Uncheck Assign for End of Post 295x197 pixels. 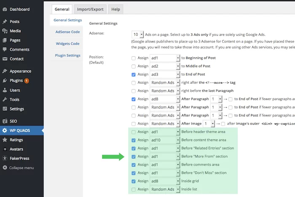[134, 75]
